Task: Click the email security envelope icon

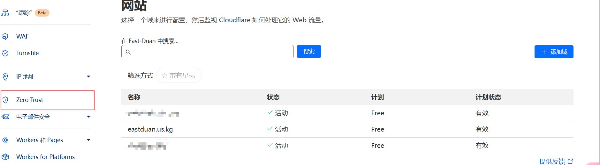Action: click(x=5, y=117)
